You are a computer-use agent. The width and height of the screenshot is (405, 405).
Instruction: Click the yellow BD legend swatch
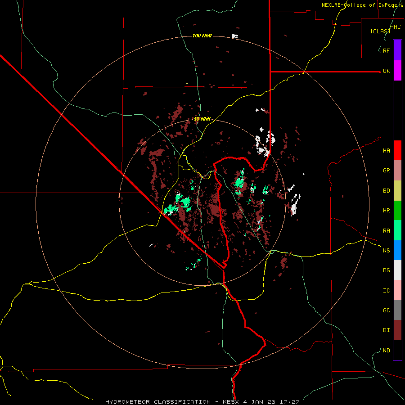pyautogui.click(x=397, y=191)
